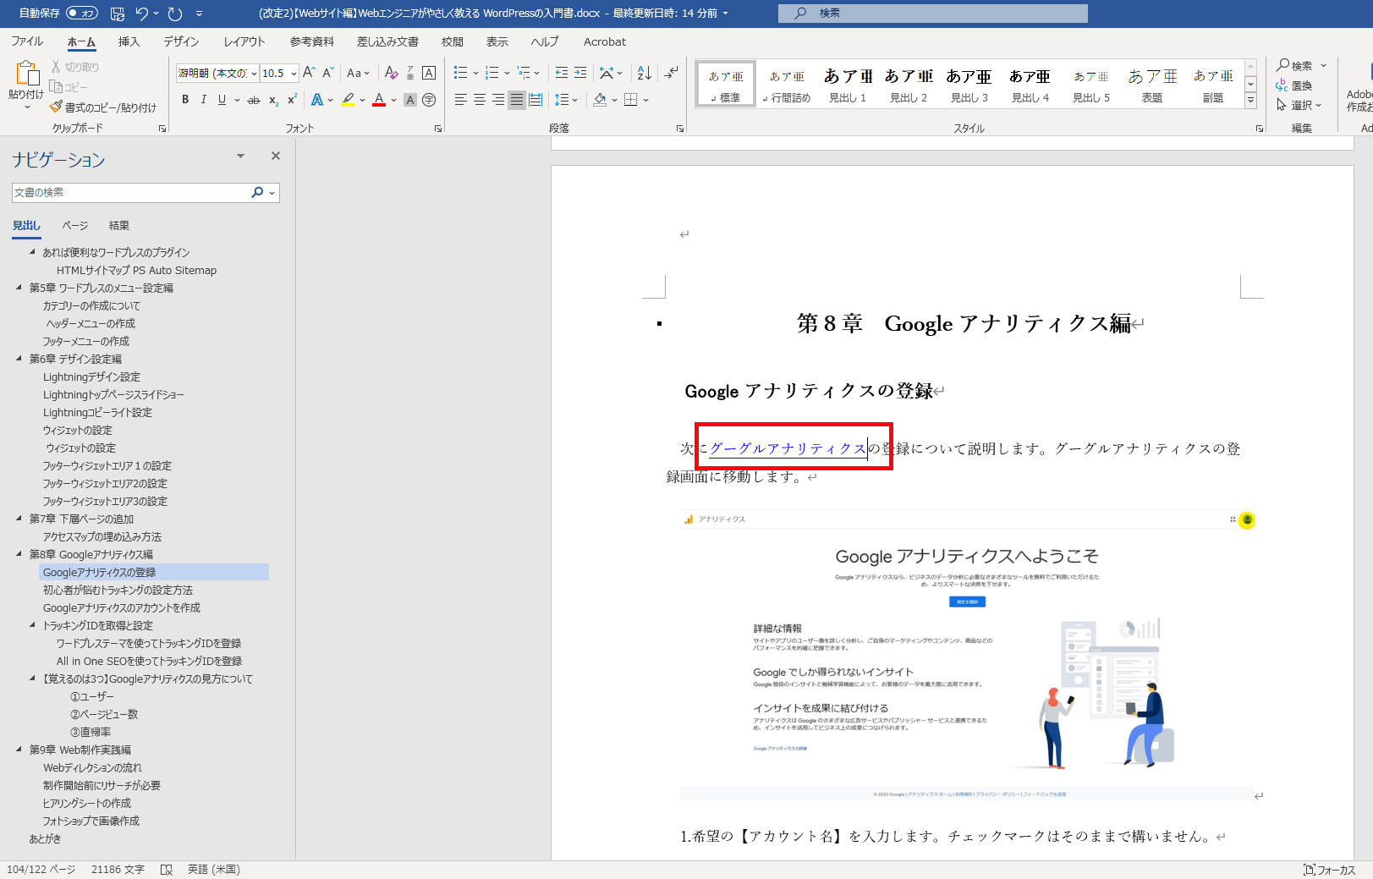The image size is (1373, 879).
Task: Click the Paste (貼り付け) clipboard icon
Action: (26, 74)
